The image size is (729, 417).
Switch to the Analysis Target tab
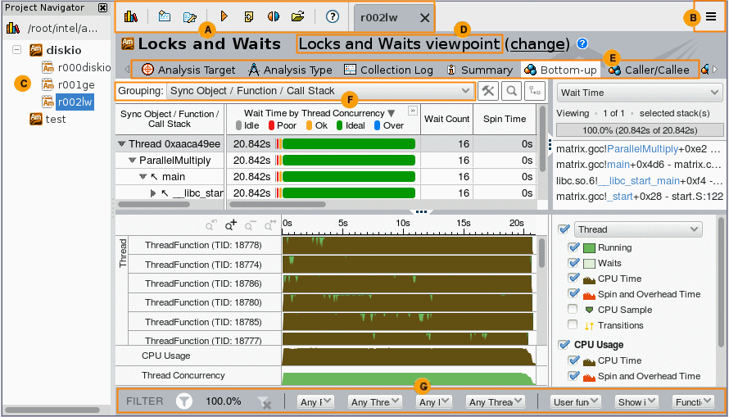pyautogui.click(x=188, y=70)
